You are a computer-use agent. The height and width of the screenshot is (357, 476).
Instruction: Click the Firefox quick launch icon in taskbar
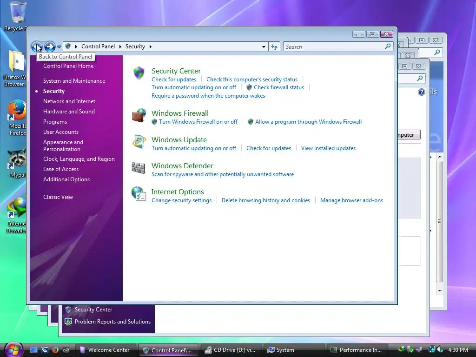pos(55,350)
